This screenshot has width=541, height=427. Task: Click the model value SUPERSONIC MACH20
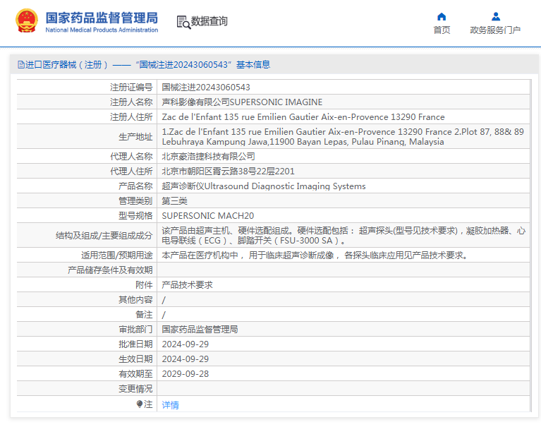point(207,216)
